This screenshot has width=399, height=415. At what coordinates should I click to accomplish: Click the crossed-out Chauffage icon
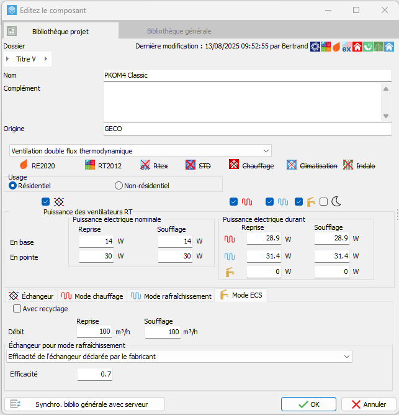234,165
